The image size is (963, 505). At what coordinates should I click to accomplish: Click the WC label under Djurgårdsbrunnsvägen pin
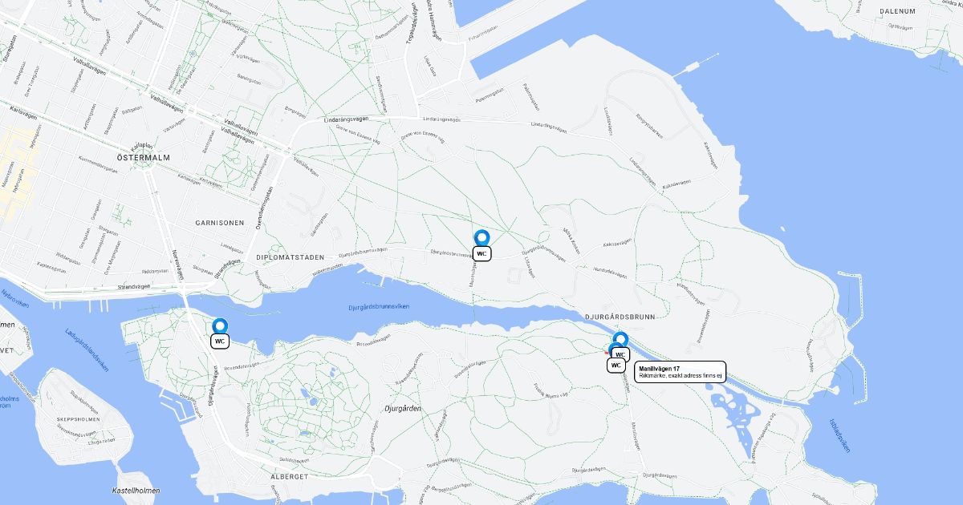[x=481, y=254]
